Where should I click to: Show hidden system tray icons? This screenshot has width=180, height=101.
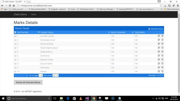pos(153,98)
